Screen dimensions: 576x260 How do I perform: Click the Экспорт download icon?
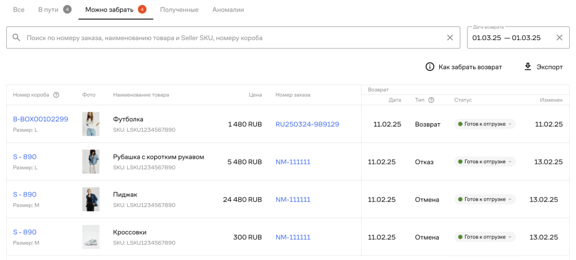528,67
